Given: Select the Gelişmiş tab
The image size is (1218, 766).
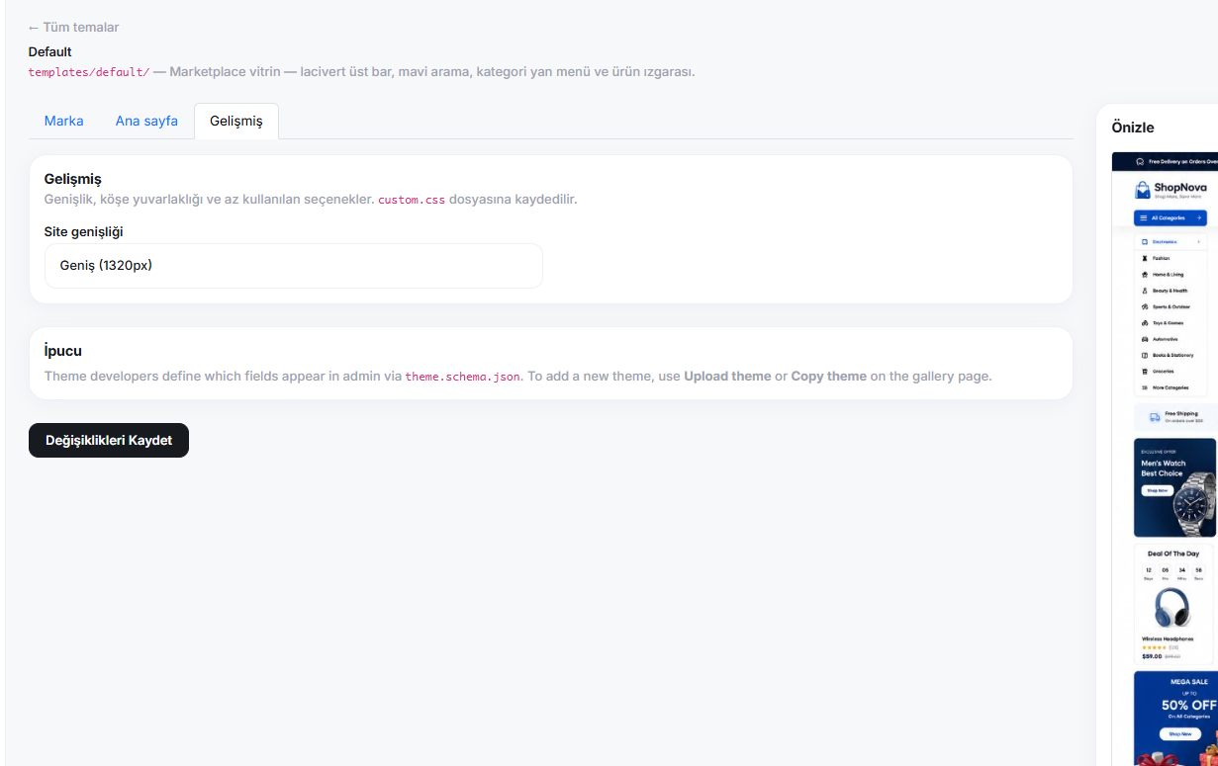Looking at the screenshot, I should [236, 121].
